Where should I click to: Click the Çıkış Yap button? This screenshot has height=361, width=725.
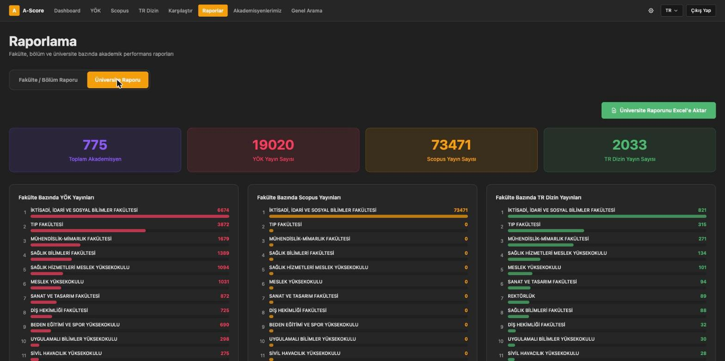[x=701, y=11]
